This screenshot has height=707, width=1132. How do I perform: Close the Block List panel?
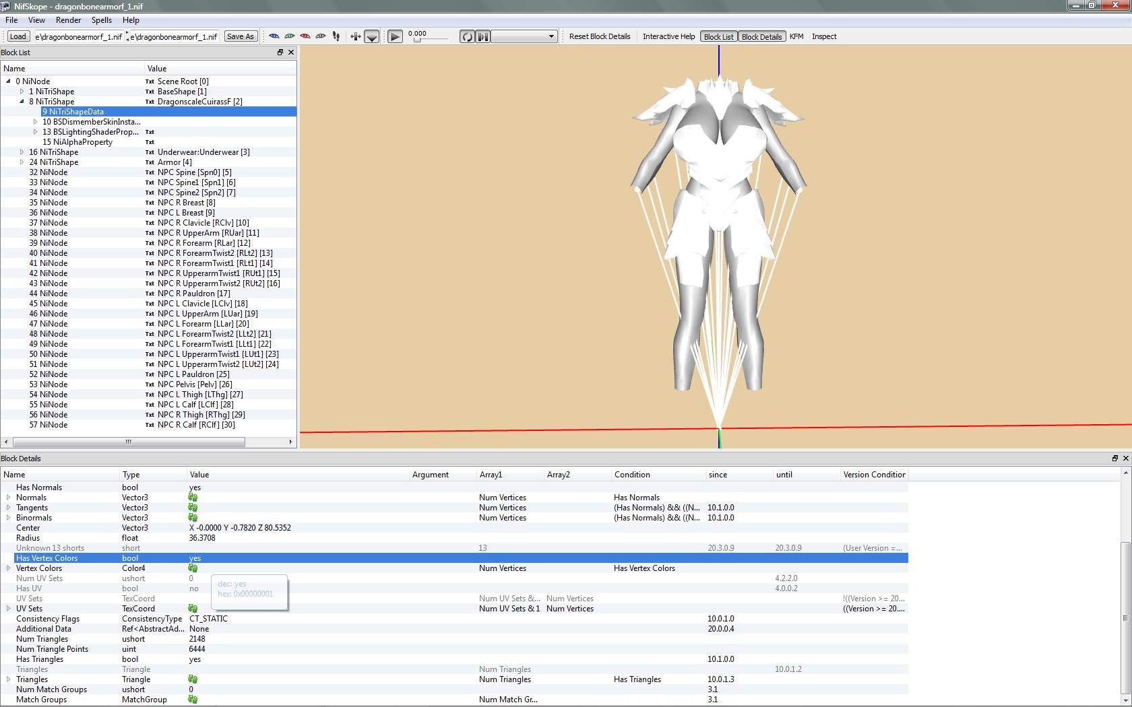(x=291, y=53)
